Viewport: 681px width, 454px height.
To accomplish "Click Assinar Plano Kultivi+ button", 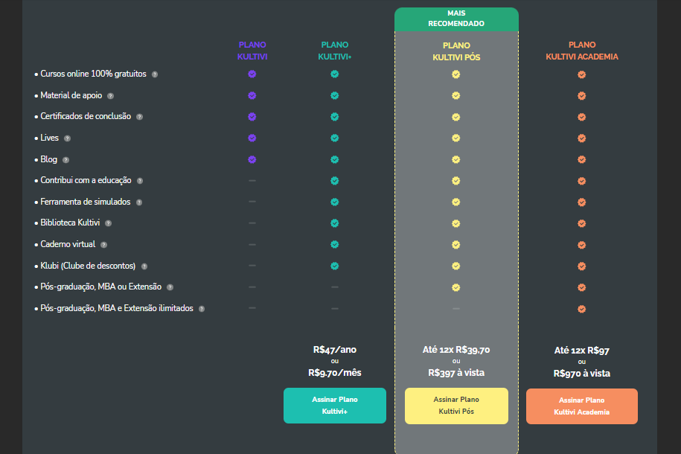I will coord(335,406).
